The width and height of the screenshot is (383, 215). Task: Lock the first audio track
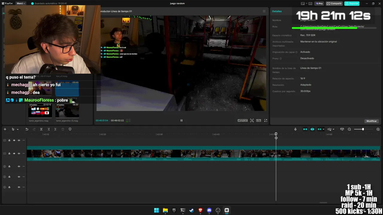click(x=9, y=166)
